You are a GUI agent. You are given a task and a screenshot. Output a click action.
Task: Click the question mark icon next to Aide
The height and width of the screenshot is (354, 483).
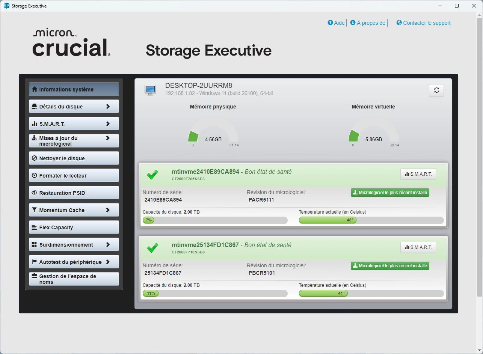[330, 23]
